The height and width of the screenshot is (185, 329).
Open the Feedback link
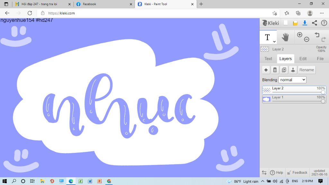297,172
